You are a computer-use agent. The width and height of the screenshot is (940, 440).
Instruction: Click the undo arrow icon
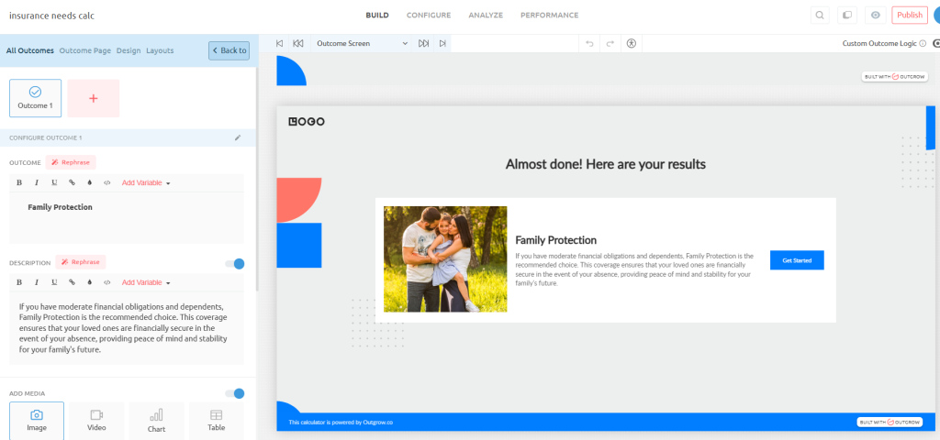pyautogui.click(x=589, y=43)
